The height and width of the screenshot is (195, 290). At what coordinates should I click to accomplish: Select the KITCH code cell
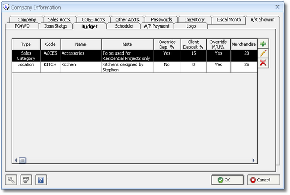coord(50,67)
